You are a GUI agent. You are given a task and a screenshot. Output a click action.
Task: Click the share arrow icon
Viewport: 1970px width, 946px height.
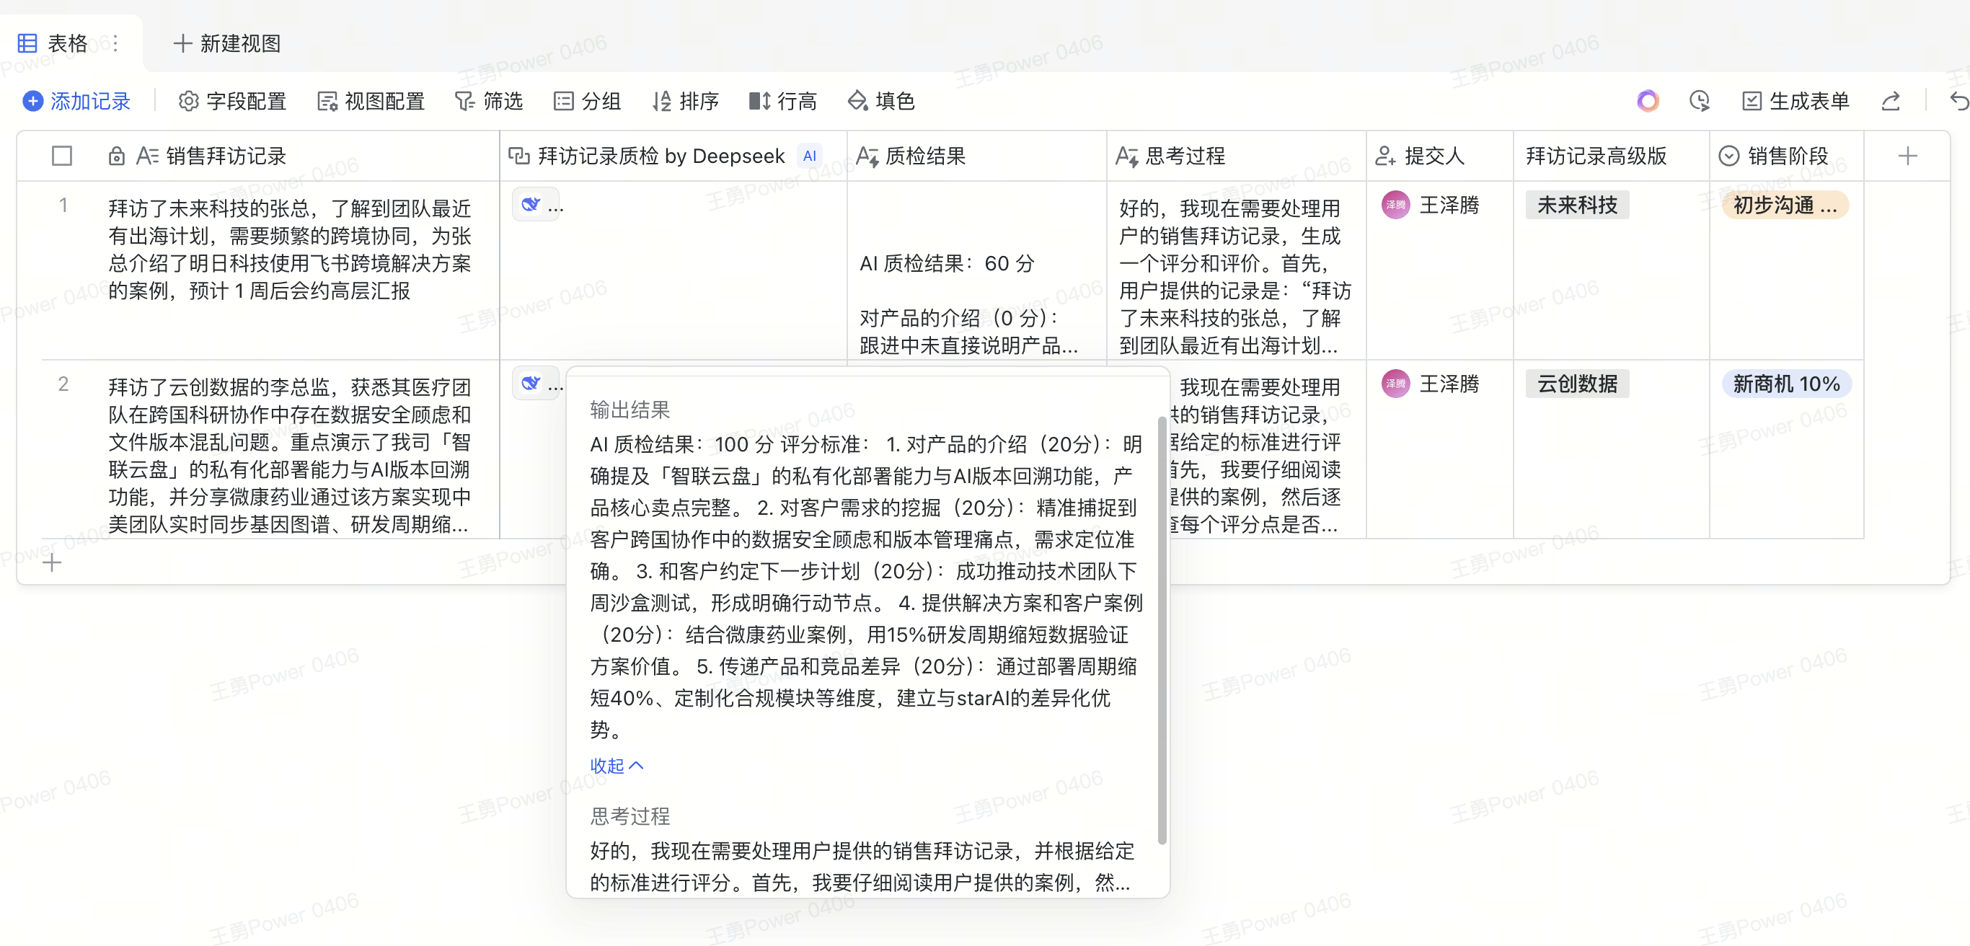click(x=1890, y=101)
